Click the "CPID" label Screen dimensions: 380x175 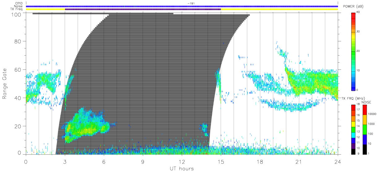[x=19, y=3]
